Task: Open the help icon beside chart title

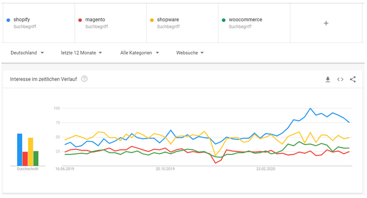Action: tap(84, 79)
